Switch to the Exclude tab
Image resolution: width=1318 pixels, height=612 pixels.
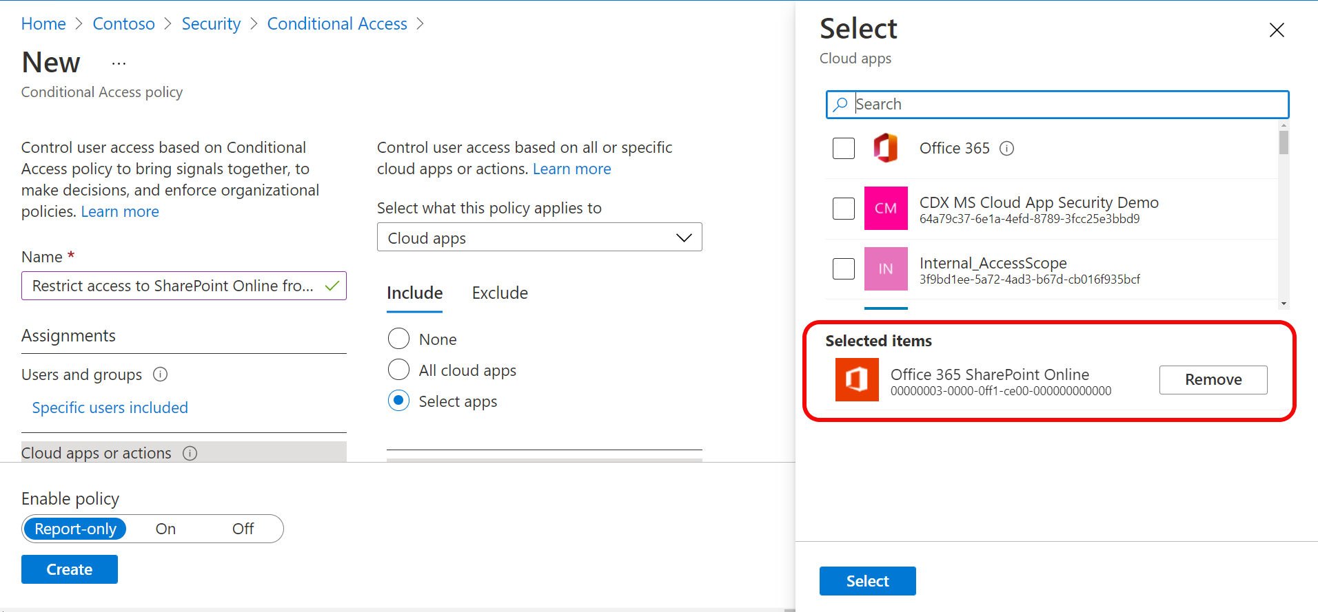pyautogui.click(x=500, y=293)
